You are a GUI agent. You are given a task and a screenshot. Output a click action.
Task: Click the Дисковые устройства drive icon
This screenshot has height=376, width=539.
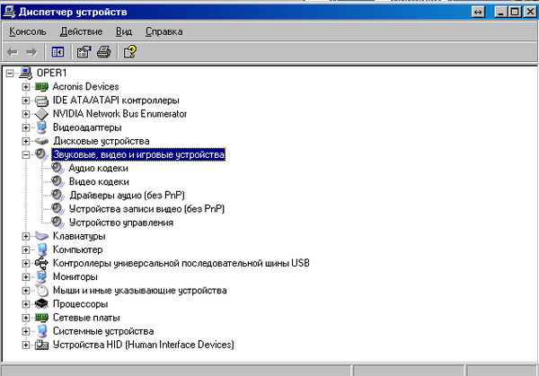41,141
